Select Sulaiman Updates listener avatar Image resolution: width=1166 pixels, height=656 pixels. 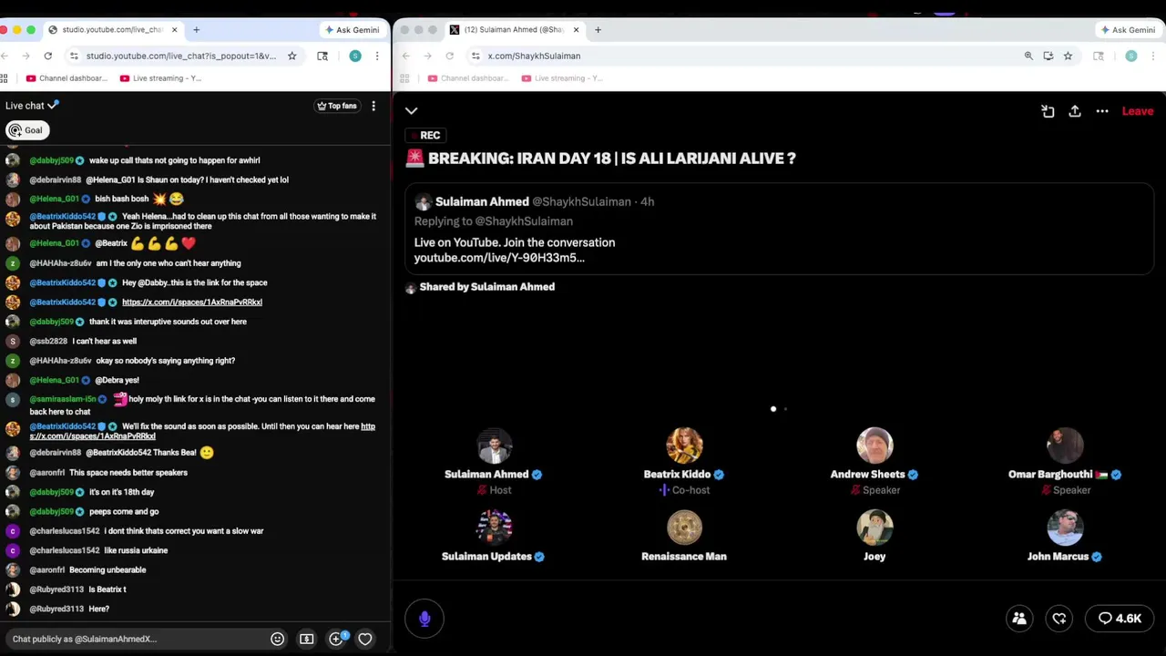pos(495,528)
